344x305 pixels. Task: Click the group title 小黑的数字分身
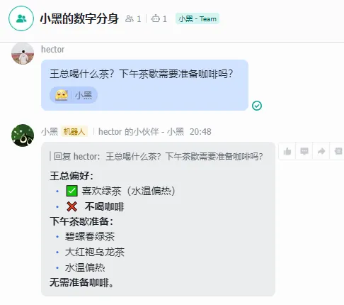[x=79, y=18]
